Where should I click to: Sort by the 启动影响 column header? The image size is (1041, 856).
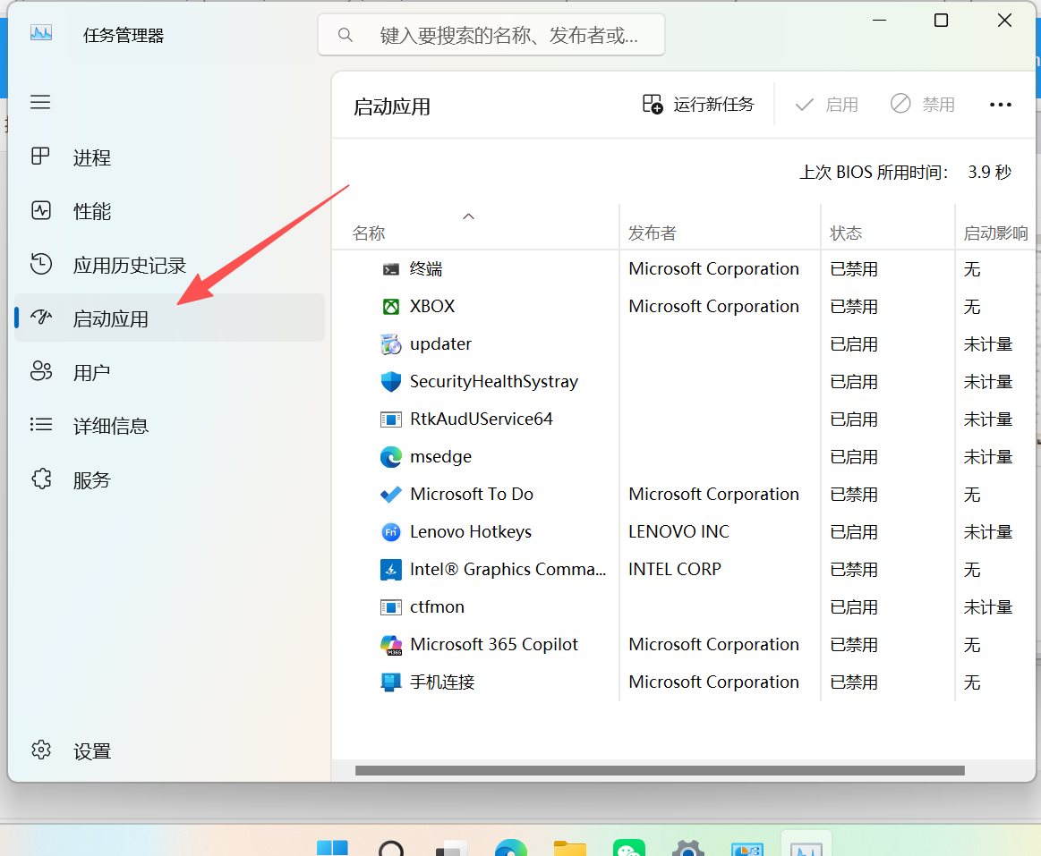coord(996,233)
